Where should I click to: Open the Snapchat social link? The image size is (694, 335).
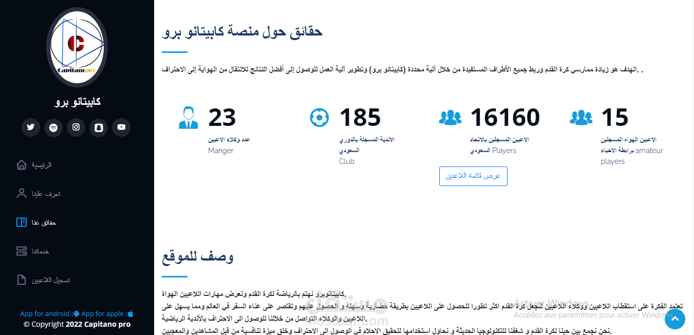click(x=99, y=127)
